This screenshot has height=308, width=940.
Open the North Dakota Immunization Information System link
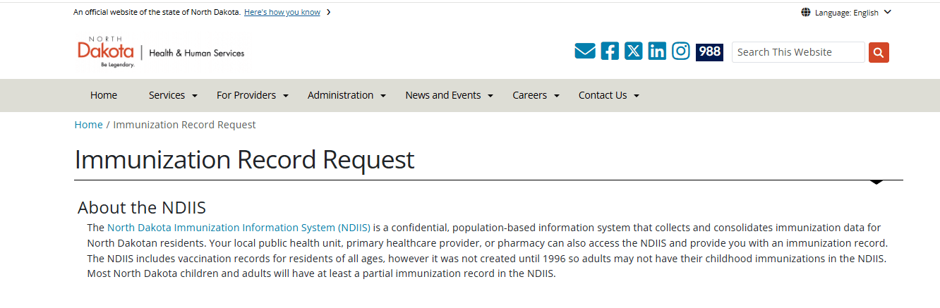pyautogui.click(x=239, y=228)
